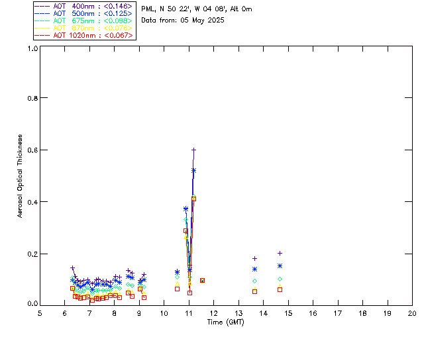Click the AOT 400nm legend entry
424x339 pixels.
click(x=83, y=6)
